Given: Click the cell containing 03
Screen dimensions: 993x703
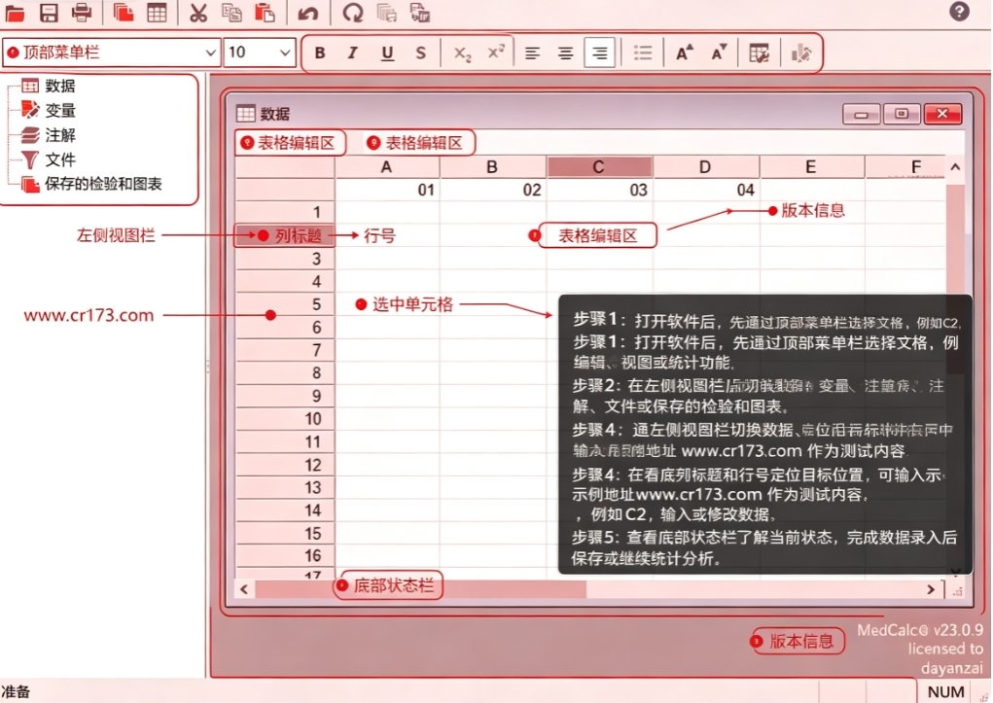Looking at the screenshot, I should click(599, 190).
